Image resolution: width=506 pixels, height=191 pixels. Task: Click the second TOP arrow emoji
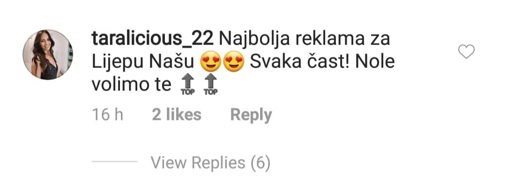click(211, 85)
